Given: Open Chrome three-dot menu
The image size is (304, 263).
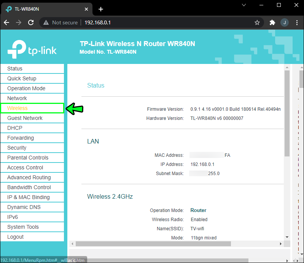Looking at the screenshot, I should [x=297, y=22].
